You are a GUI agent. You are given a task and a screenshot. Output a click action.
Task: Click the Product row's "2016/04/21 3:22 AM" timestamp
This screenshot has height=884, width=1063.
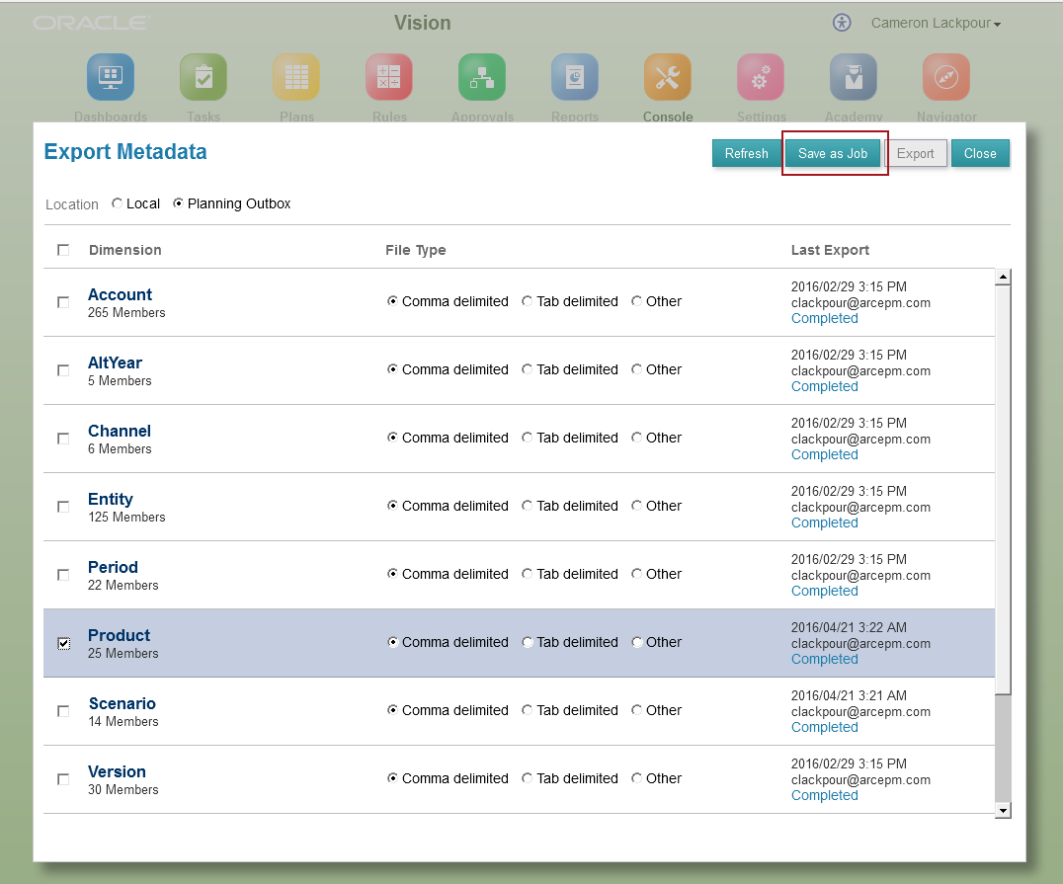849,627
